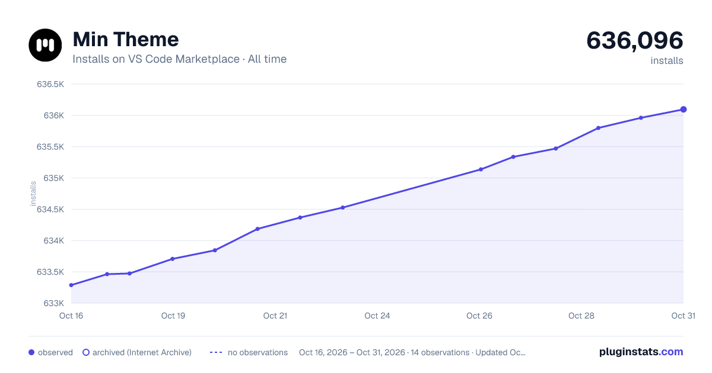Click the 635K y-axis label

coord(53,178)
